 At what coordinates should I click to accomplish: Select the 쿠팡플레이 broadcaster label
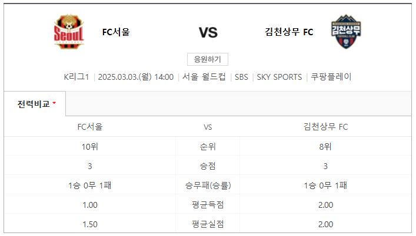pos(331,77)
